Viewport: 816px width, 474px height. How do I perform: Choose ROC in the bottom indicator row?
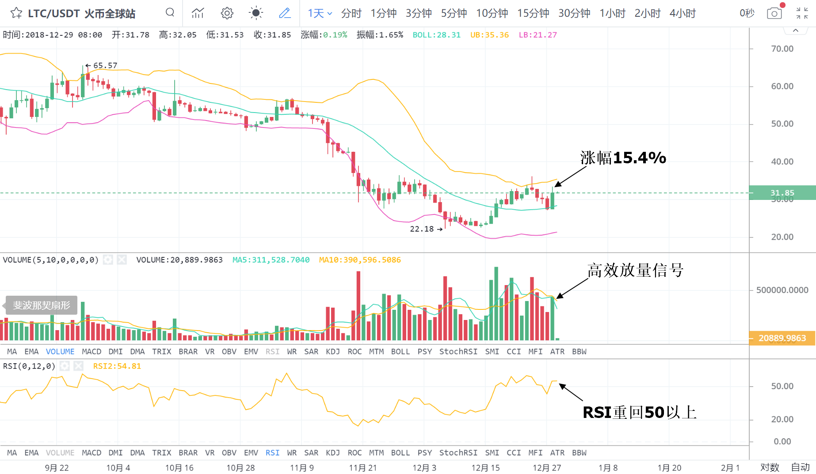click(x=355, y=452)
